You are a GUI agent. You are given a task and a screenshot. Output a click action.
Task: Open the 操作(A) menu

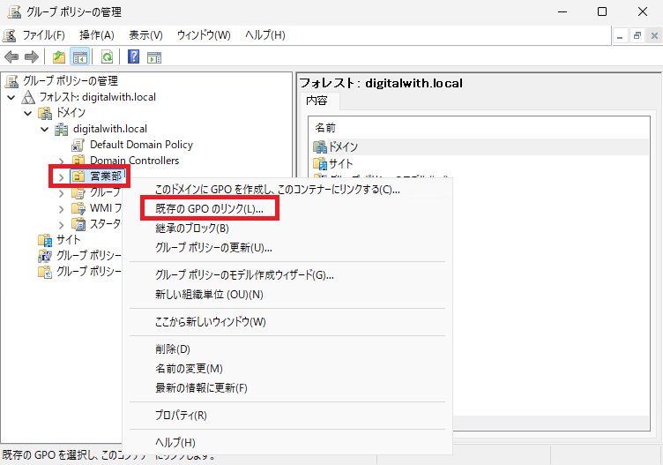[x=97, y=35]
